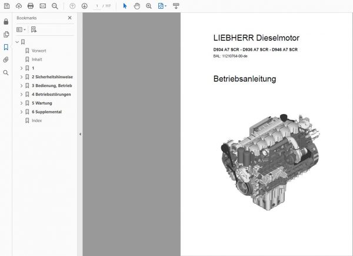Screen dimensions: 353x256
Task: Click the zoom out magnifier icon
Action: point(55,6)
